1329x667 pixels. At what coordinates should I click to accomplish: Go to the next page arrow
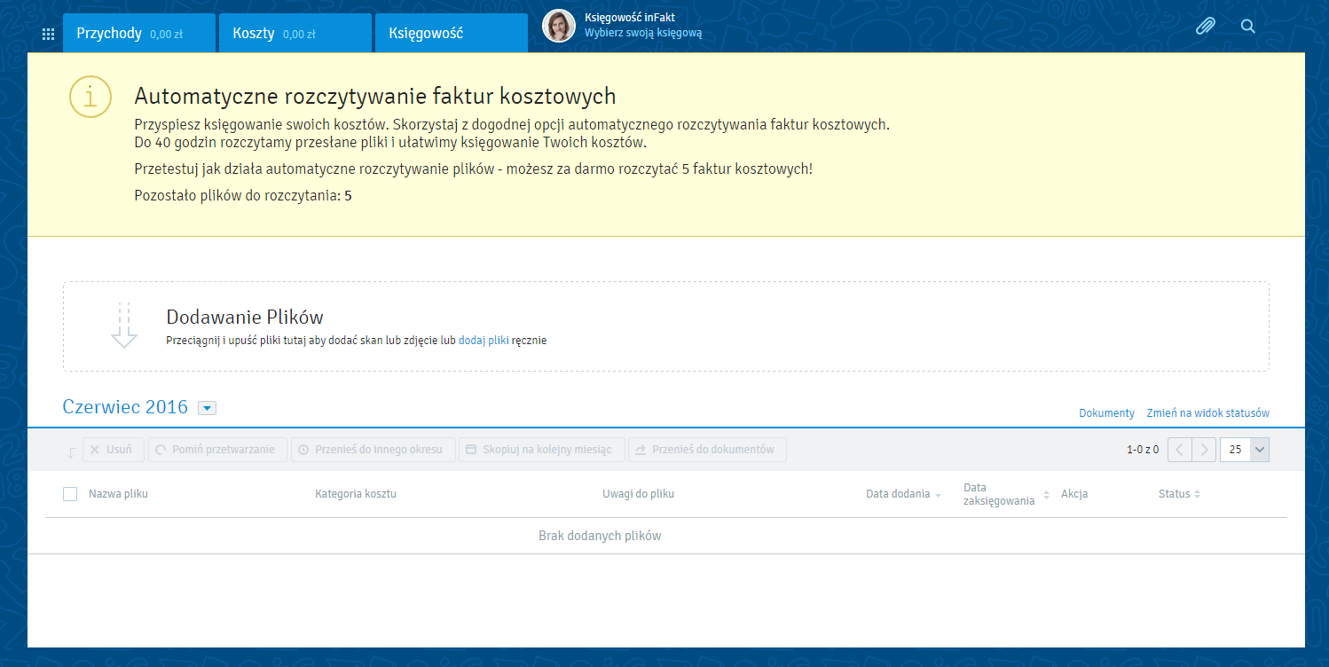pyautogui.click(x=1204, y=450)
